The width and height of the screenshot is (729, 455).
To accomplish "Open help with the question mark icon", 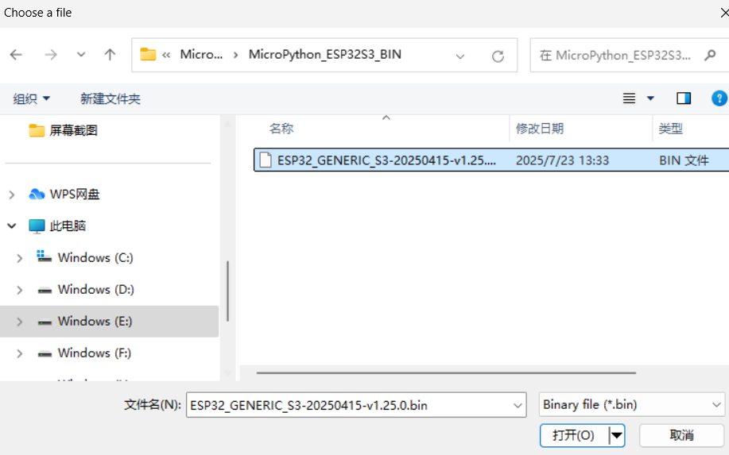I will 719,98.
